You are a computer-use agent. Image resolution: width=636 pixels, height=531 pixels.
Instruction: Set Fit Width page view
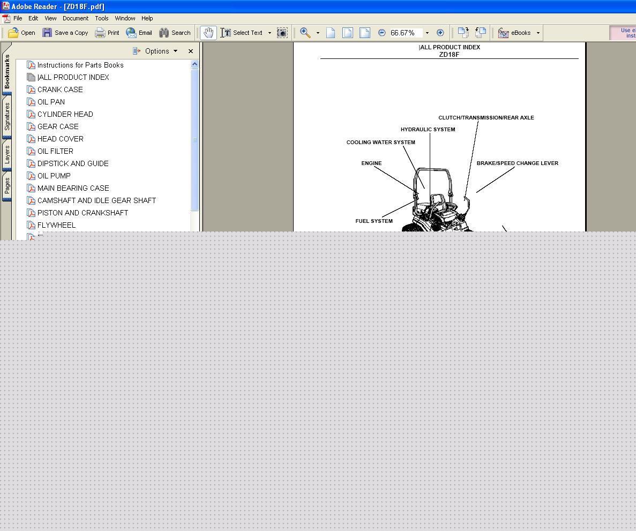coord(365,33)
